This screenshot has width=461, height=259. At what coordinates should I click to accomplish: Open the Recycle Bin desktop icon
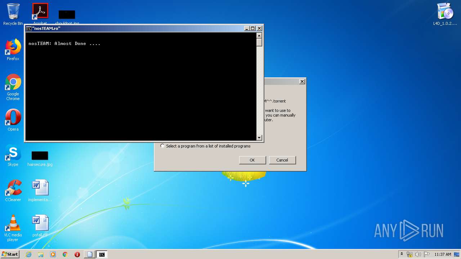point(13,14)
